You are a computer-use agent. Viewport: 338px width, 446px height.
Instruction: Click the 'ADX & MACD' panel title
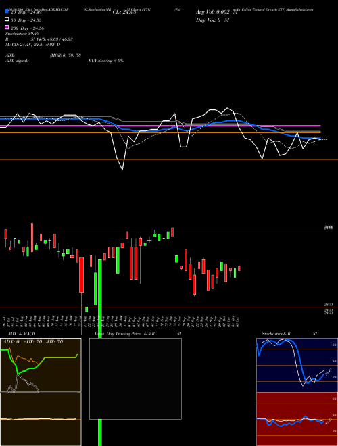[x=22, y=334]
